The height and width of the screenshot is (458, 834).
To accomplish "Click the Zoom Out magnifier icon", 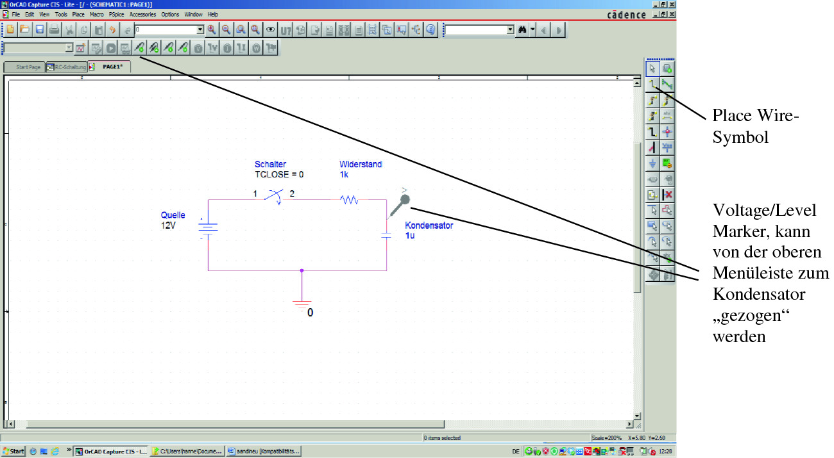I will [226, 29].
